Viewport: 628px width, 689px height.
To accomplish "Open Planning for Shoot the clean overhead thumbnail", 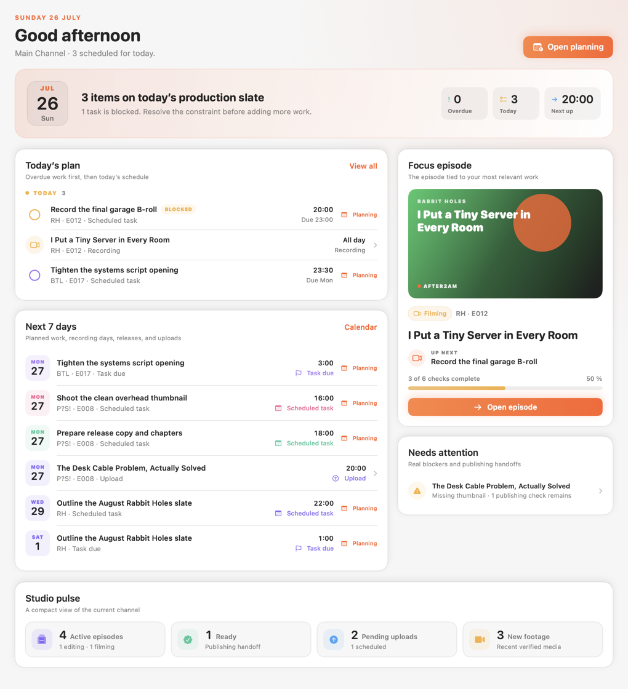I will tap(360, 404).
